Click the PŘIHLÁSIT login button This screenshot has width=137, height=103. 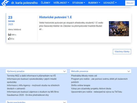coord(130,3)
